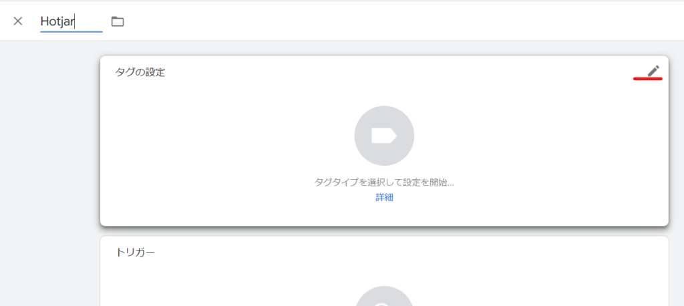Viewport: 684px width, 306px height.
Task: Click the トリガー card to choose a trigger
Action: pos(384,271)
